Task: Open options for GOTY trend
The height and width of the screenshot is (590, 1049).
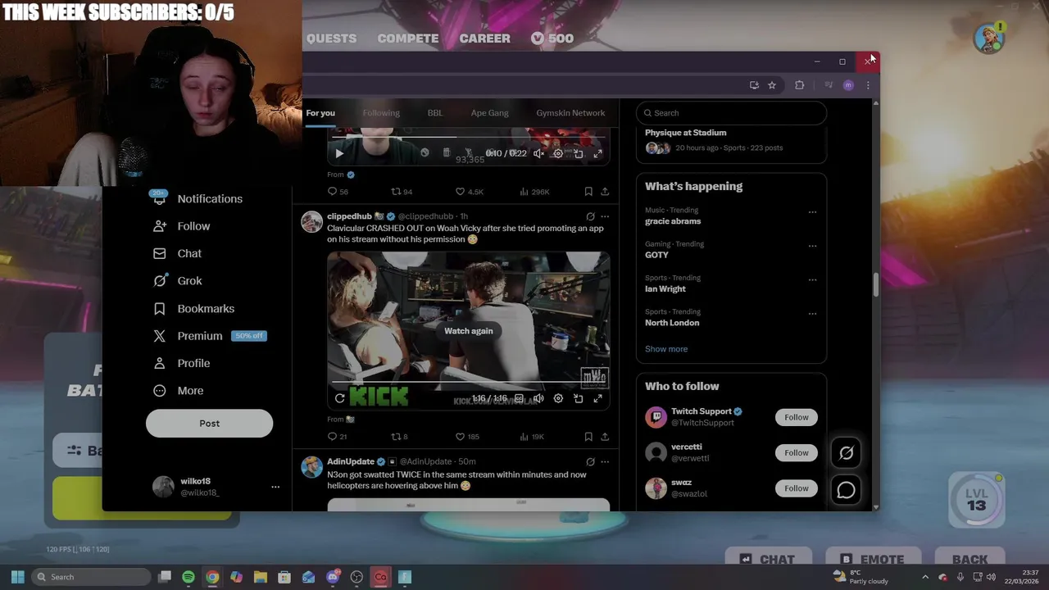Action: [x=812, y=246]
